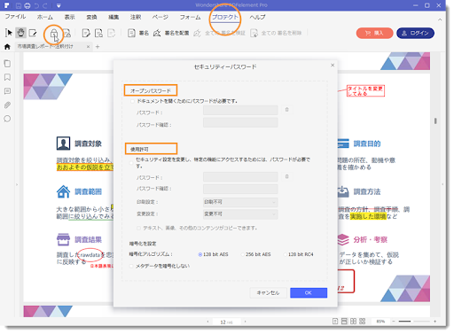Switch to continuous page view
This screenshot has width=454, height=334.
point(344,322)
